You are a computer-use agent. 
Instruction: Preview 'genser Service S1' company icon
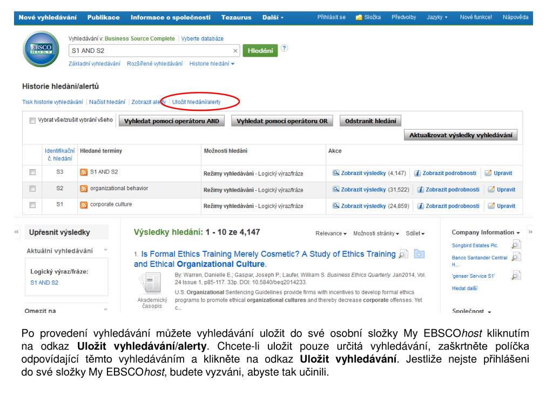(516, 275)
